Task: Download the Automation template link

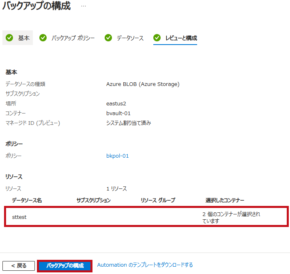Action: [x=145, y=265]
